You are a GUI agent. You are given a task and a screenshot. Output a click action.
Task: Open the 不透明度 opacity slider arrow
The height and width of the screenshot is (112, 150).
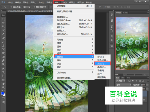click(147, 85)
